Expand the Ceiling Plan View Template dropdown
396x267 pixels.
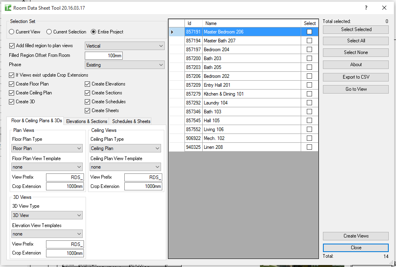(125, 167)
